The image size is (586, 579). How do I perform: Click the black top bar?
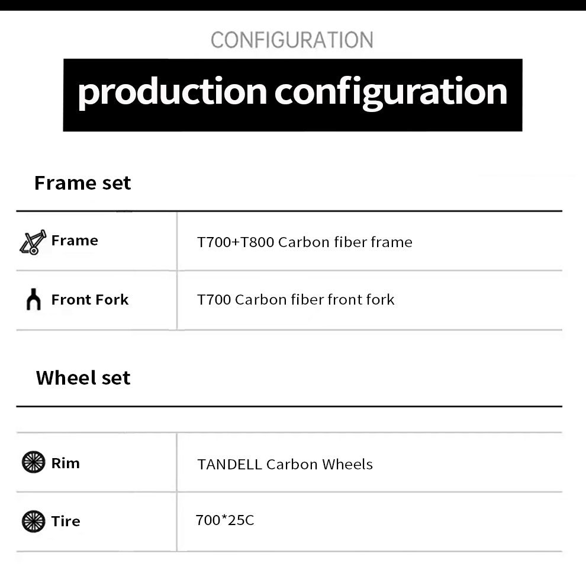(x=293, y=5)
